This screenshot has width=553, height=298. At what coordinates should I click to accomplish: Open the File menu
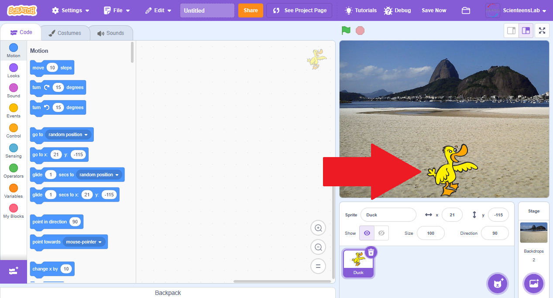click(x=117, y=10)
